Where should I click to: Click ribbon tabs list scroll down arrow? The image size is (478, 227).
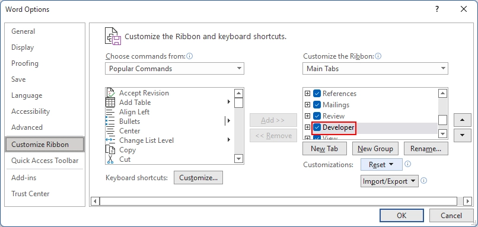coord(442,133)
